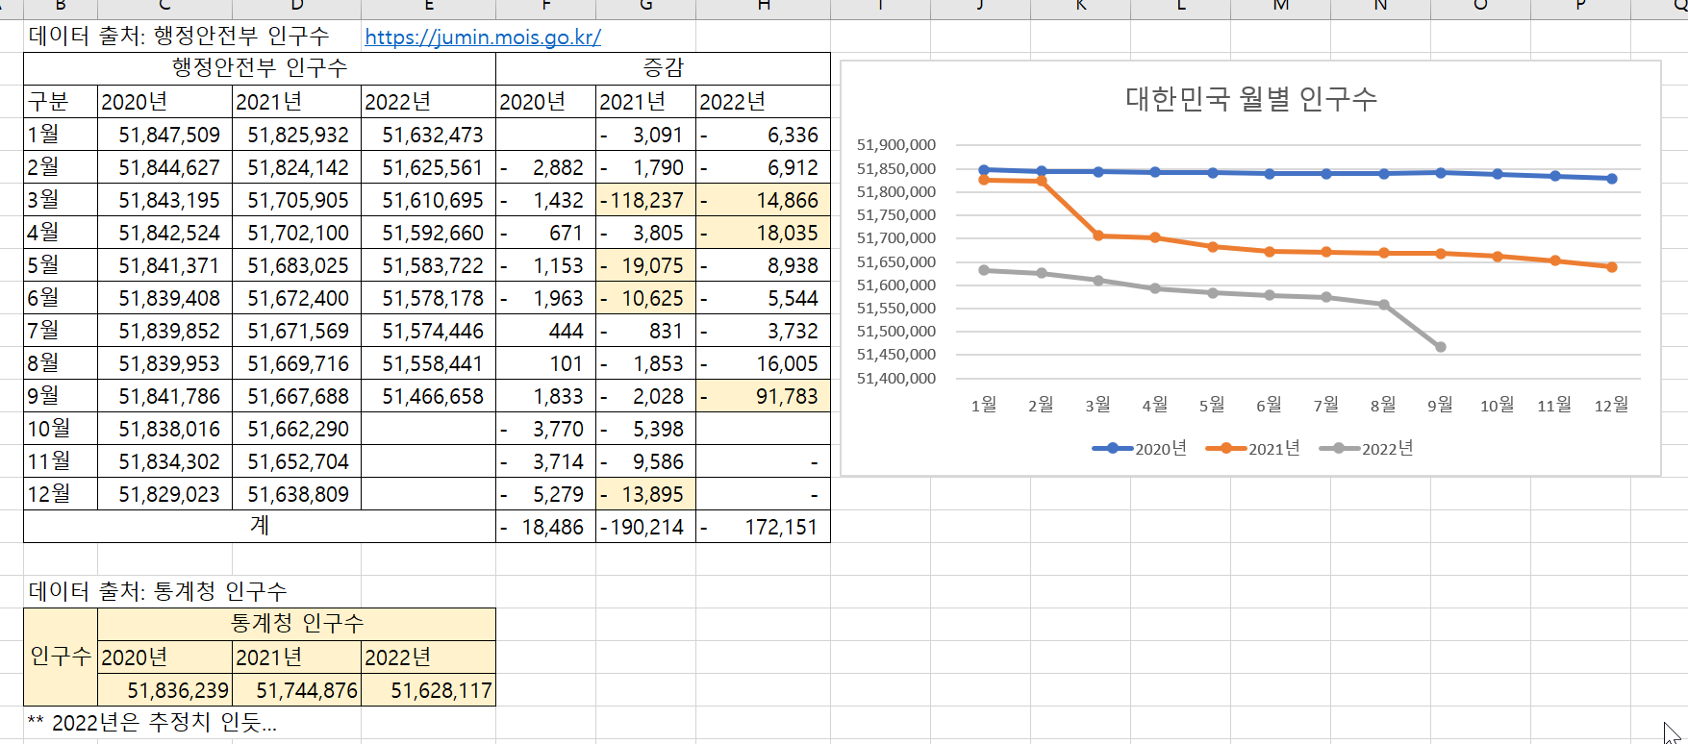
Task: Select the 12월 row label cell
Action: [x=61, y=494]
